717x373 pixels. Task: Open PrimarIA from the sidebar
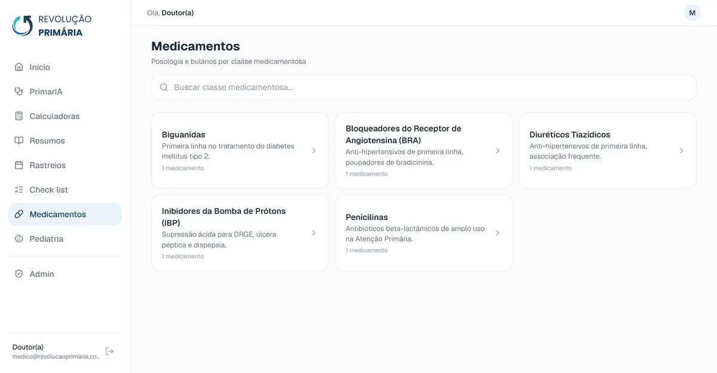click(x=65, y=91)
